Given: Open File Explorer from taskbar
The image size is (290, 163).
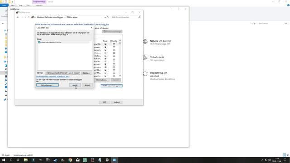Looking at the screenshot, I should [x=26, y=160].
